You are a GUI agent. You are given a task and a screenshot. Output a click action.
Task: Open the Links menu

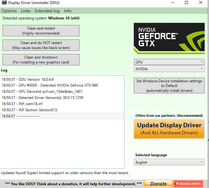26,11
